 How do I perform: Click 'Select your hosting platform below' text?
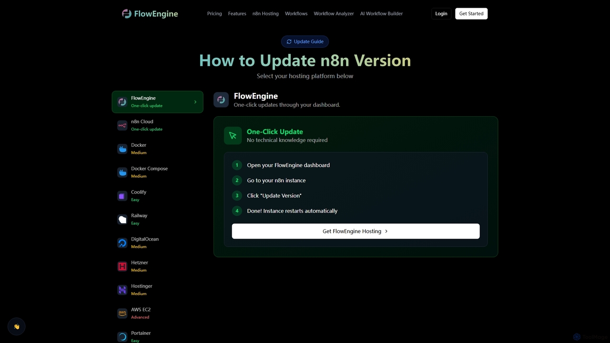pyautogui.click(x=305, y=76)
